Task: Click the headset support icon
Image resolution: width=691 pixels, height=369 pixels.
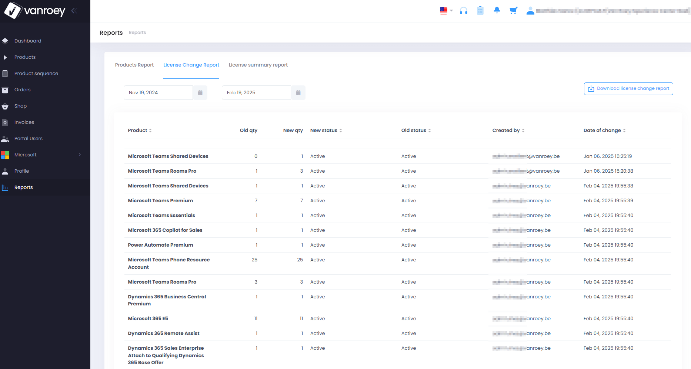Action: 464,11
